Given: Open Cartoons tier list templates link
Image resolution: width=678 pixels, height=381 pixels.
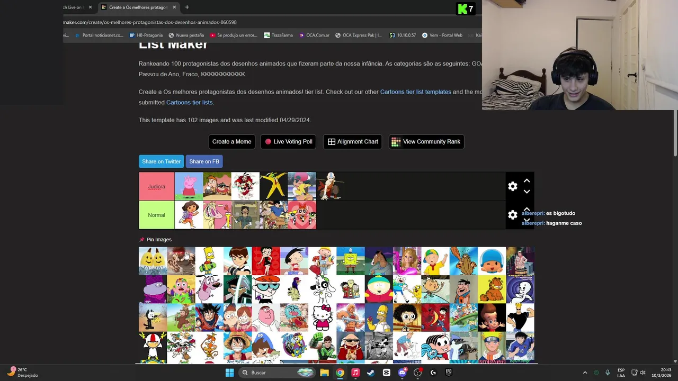Looking at the screenshot, I should [416, 92].
